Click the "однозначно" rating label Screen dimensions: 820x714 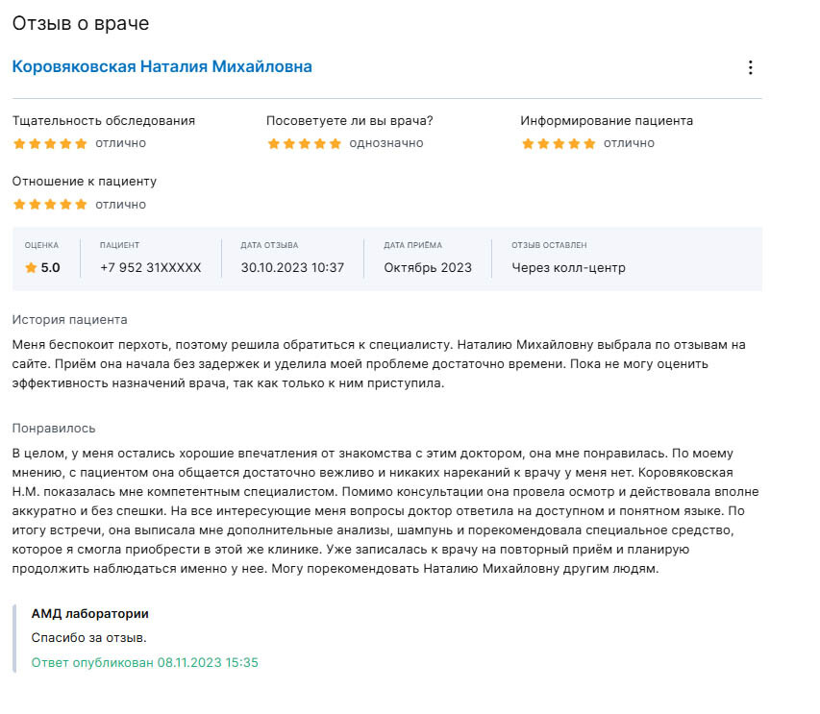[386, 143]
